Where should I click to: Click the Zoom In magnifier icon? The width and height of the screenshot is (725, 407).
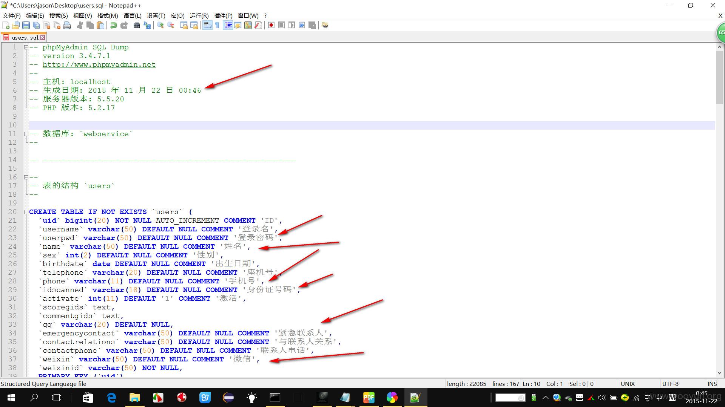pyautogui.click(x=160, y=25)
